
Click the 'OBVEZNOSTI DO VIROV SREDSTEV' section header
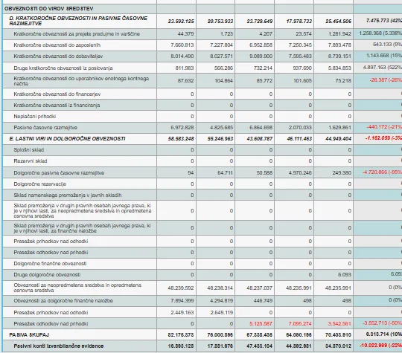(48, 9)
